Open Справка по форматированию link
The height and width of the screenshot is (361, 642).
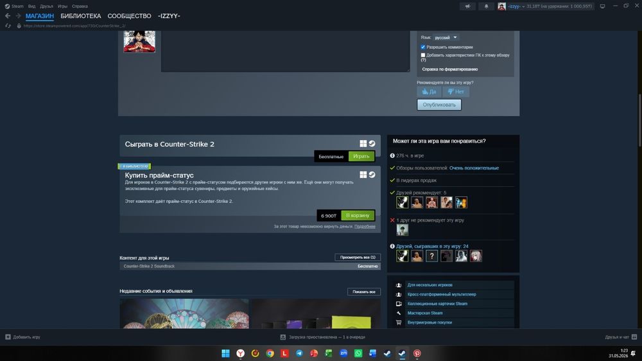(450, 69)
